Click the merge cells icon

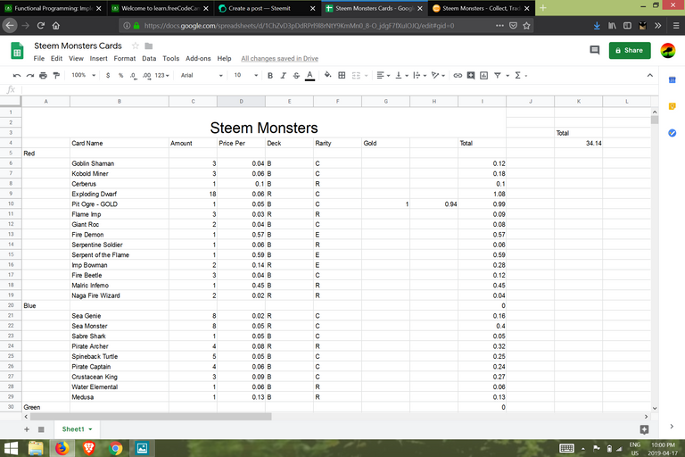(356, 76)
